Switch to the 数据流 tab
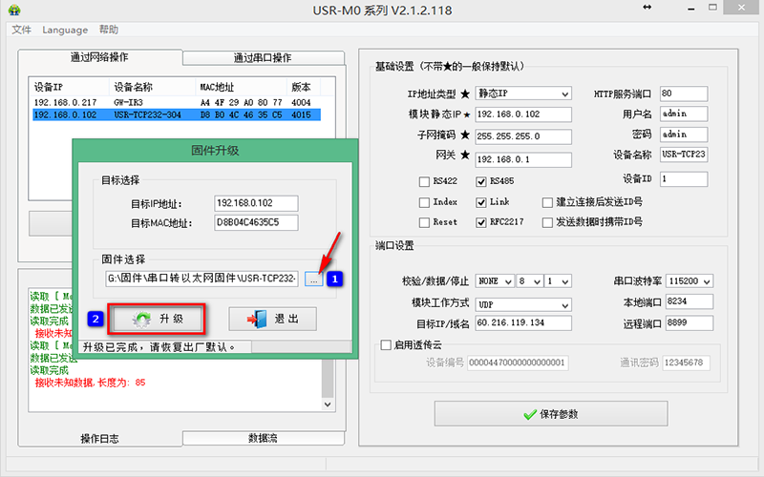This screenshot has width=764, height=477. 262,438
